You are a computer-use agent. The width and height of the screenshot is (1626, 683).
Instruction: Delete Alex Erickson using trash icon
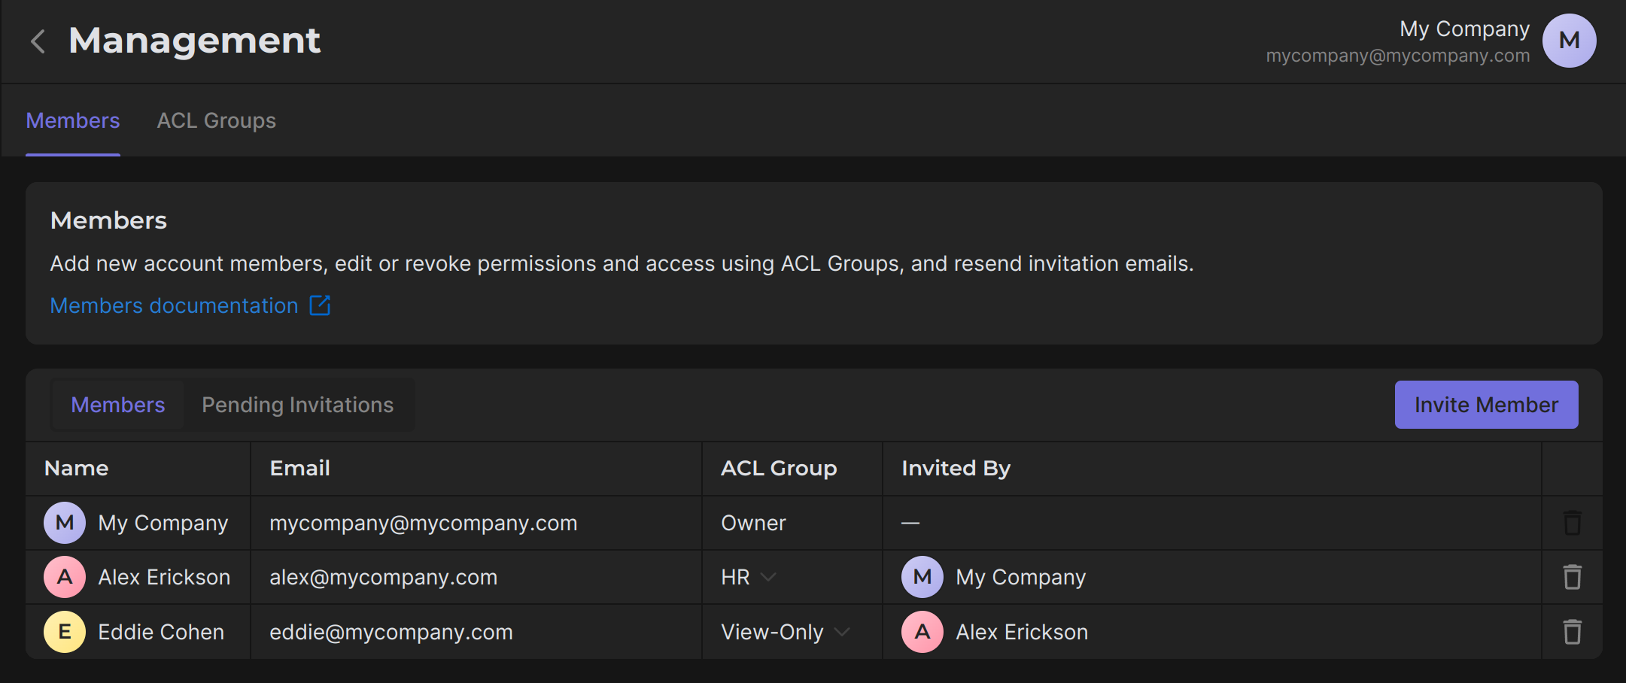[x=1572, y=577]
